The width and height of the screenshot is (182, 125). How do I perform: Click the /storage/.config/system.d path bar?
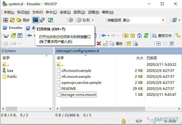(x=118, y=51)
